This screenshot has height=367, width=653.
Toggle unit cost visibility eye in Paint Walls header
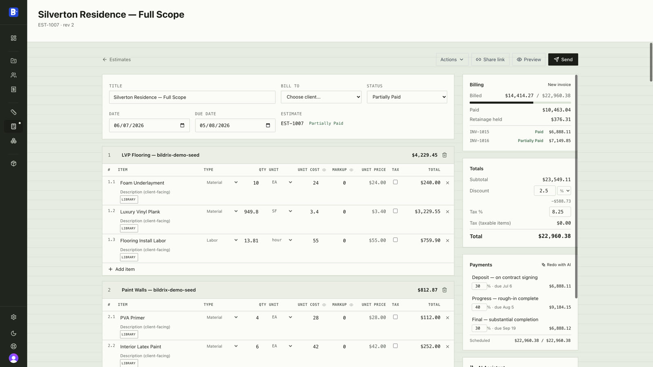pyautogui.click(x=324, y=305)
